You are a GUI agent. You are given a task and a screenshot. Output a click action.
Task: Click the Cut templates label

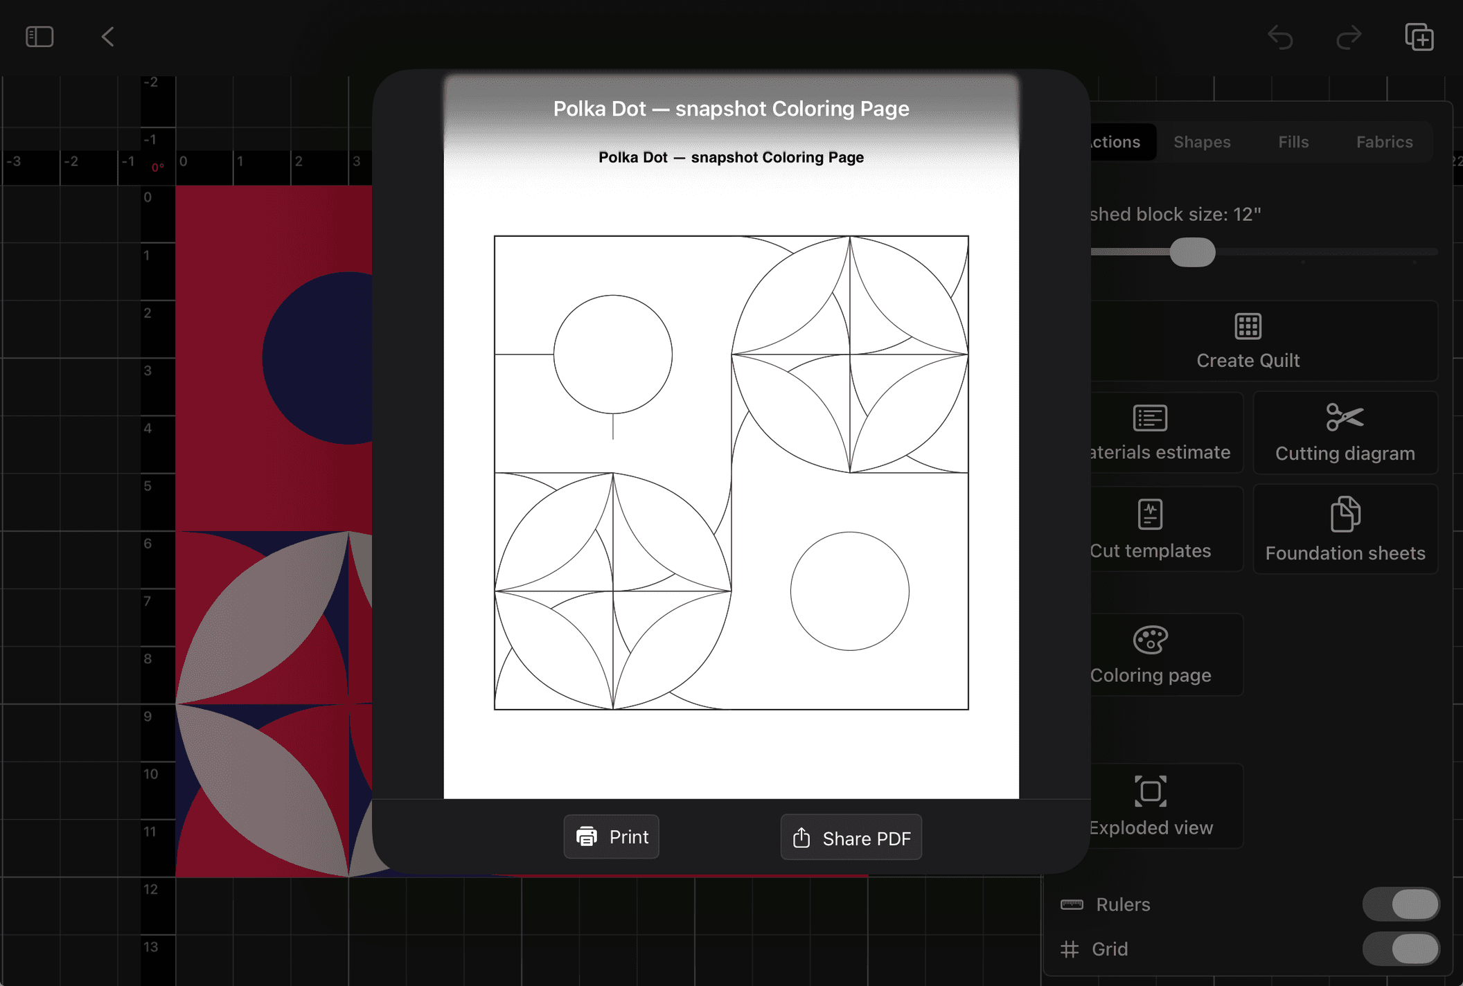1151,551
